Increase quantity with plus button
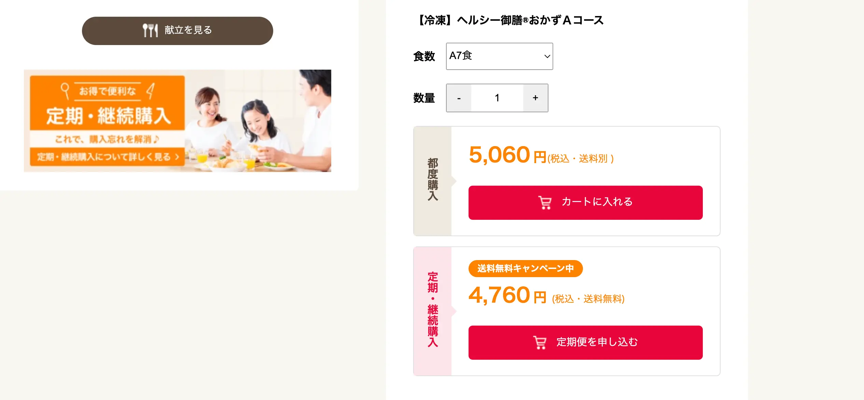This screenshot has height=400, width=864. (535, 98)
